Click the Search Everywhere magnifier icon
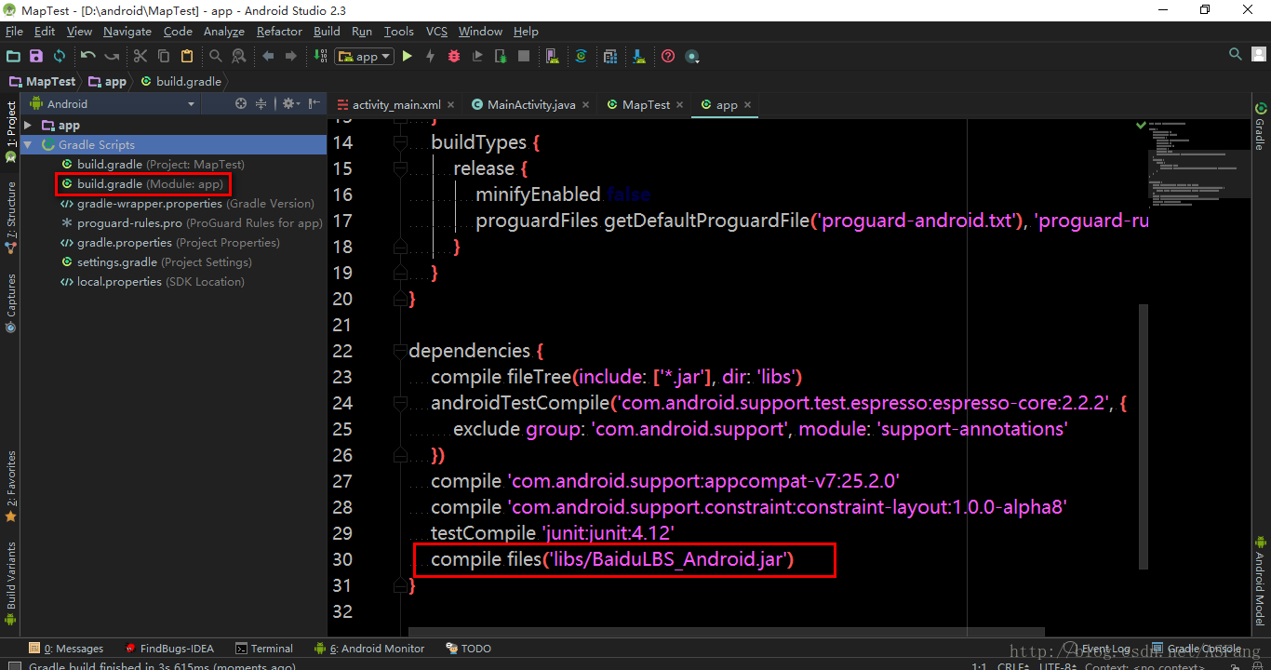Viewport: 1271px width, 670px height. coord(1236,54)
